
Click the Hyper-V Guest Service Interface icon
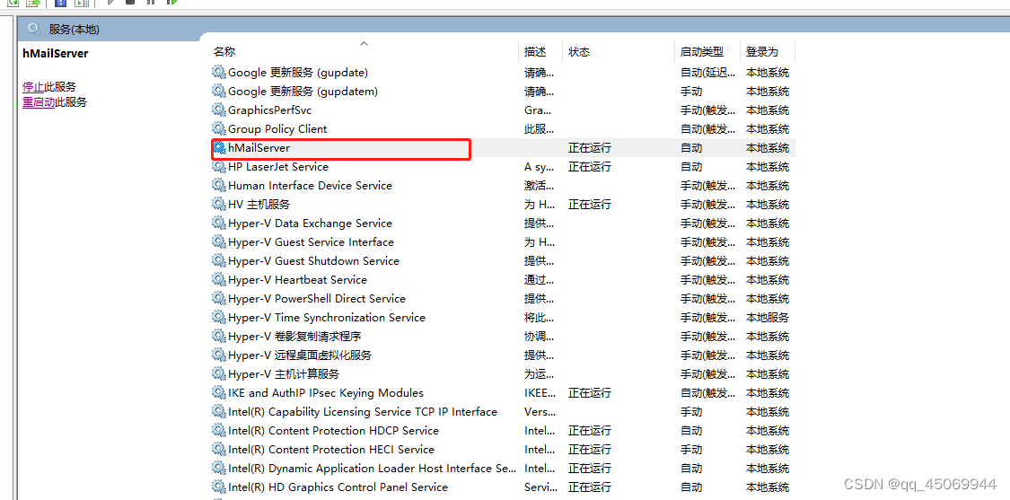coord(219,241)
